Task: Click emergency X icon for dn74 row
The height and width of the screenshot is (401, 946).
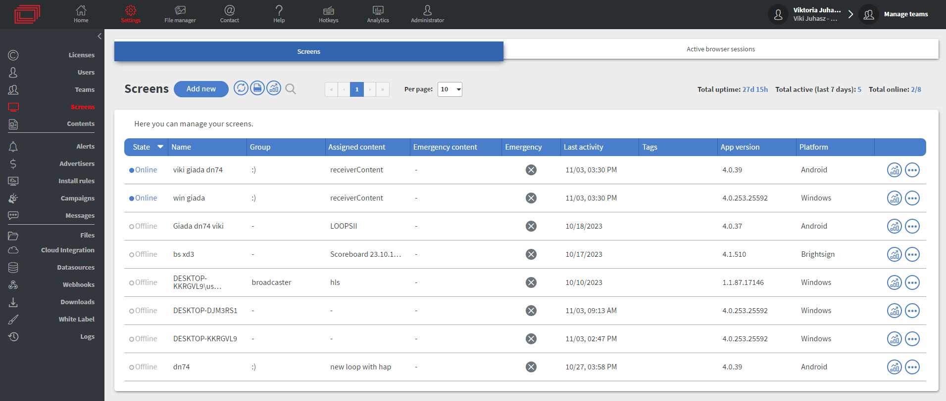Action: (531, 367)
